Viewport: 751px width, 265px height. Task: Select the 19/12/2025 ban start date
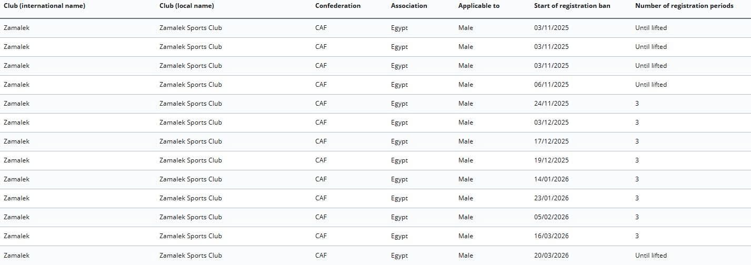[x=551, y=160]
